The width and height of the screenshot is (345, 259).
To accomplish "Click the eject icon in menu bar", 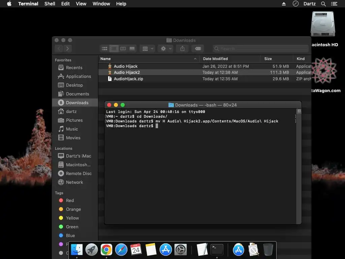I will tap(284, 4).
